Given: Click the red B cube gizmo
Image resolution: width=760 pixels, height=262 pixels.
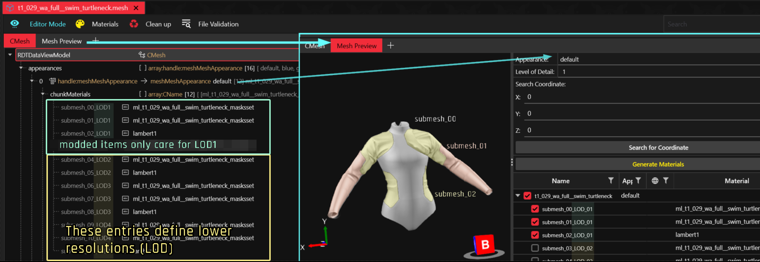Looking at the screenshot, I should point(484,245).
